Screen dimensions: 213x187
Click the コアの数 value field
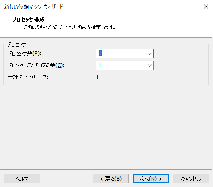(125, 65)
